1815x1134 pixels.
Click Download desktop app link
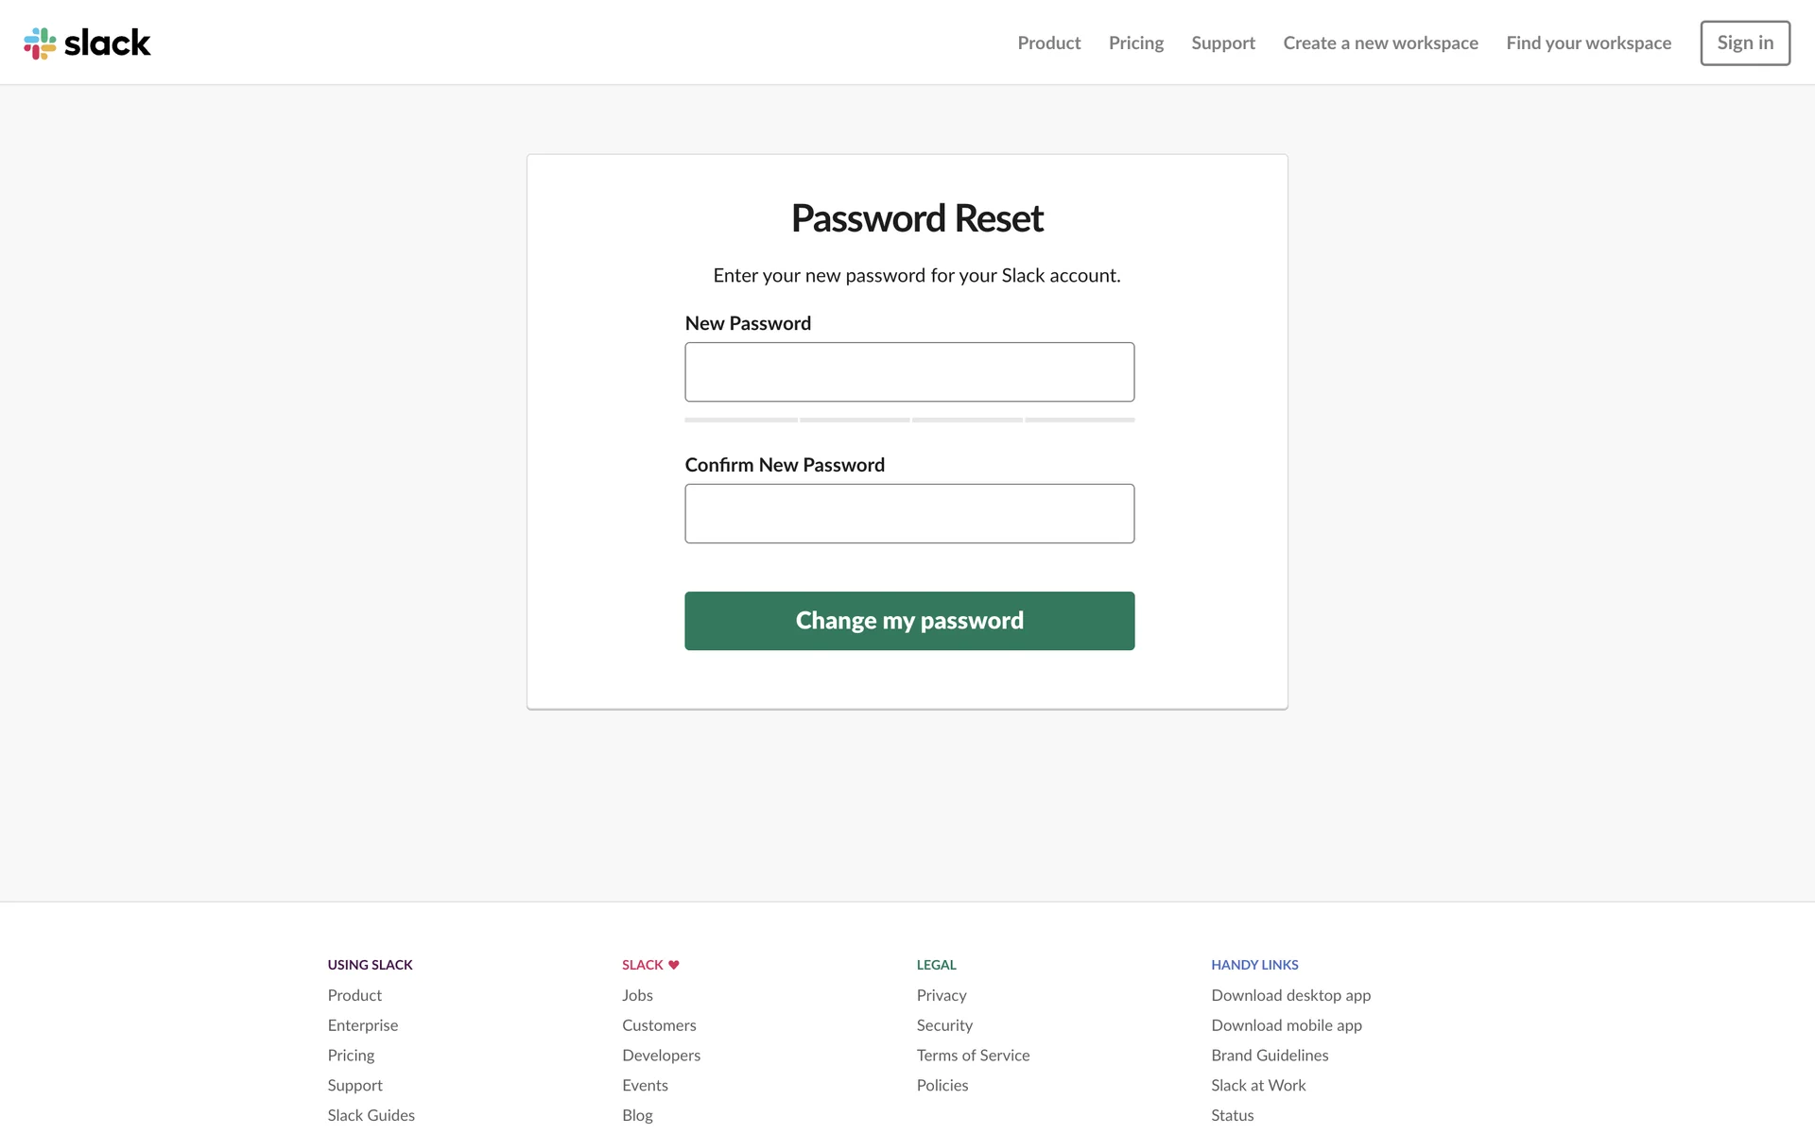(x=1290, y=995)
